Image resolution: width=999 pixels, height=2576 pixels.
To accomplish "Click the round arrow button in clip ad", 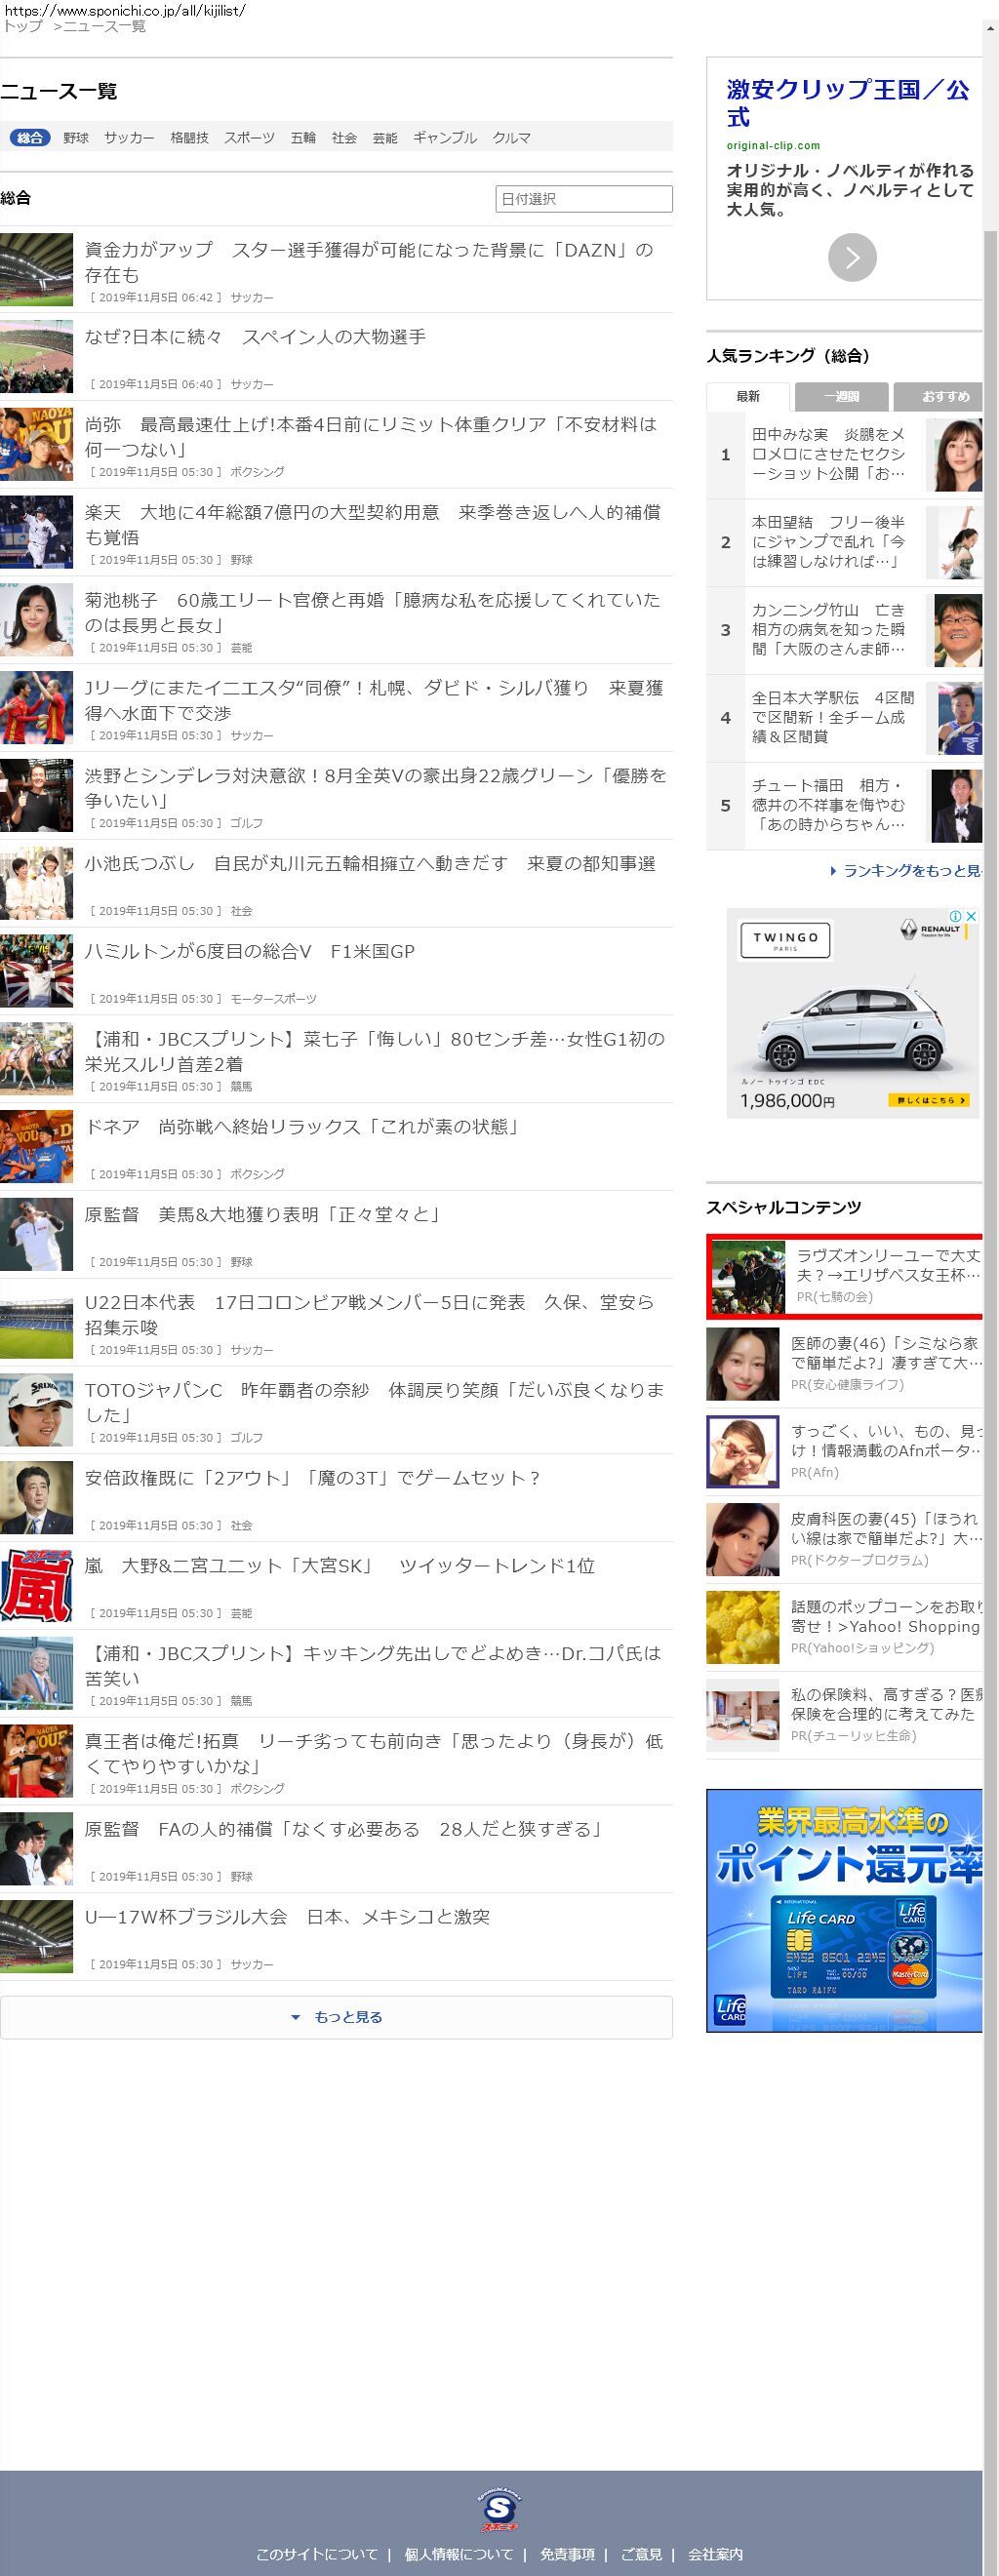I will [x=851, y=258].
